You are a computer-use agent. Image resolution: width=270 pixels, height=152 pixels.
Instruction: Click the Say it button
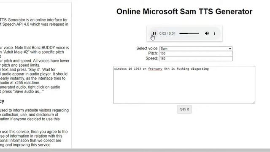pos(184,109)
